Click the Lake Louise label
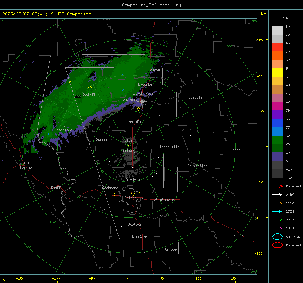Image resolution: width=303 pixels, height=283 pixels. coord(26,165)
